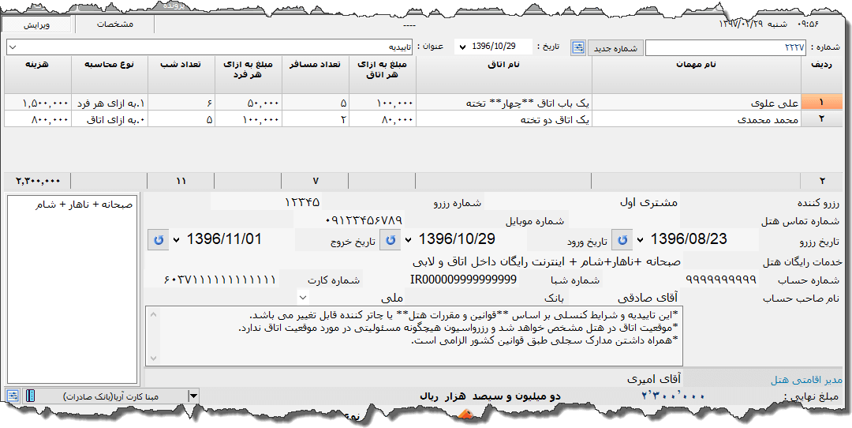Click the settings icon at the bottom-left corner

(13, 396)
